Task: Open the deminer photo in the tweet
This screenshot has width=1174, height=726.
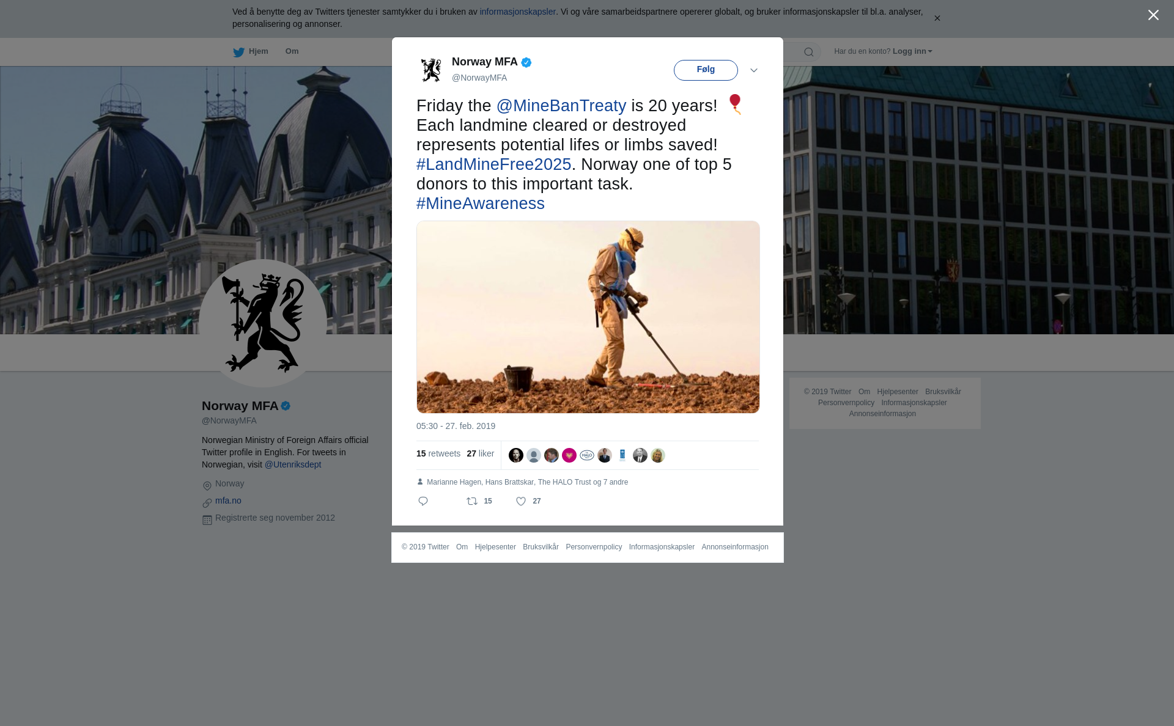Action: [588, 317]
